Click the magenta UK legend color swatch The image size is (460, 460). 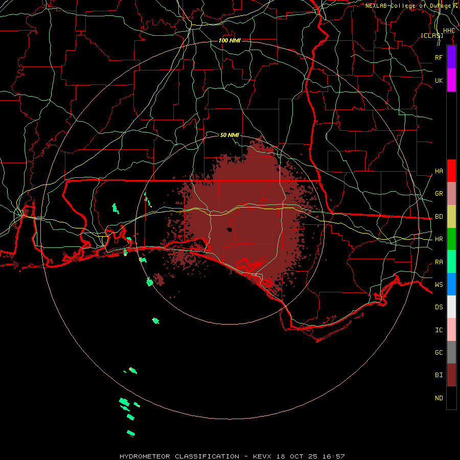point(451,80)
